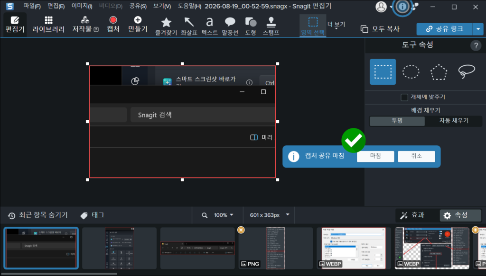The width and height of the screenshot is (486, 276).
Task: Open the 이미지 menu
Action: click(x=82, y=6)
